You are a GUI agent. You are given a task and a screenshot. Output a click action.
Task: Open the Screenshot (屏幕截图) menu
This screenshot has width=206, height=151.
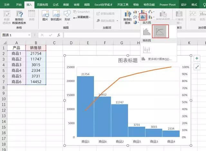tap(82, 17)
